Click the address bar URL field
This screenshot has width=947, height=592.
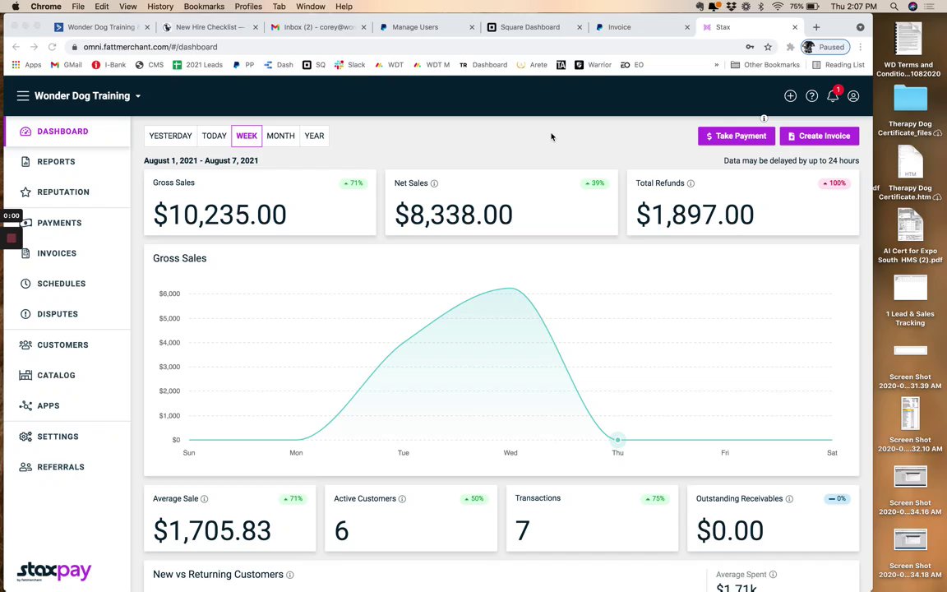pos(404,47)
